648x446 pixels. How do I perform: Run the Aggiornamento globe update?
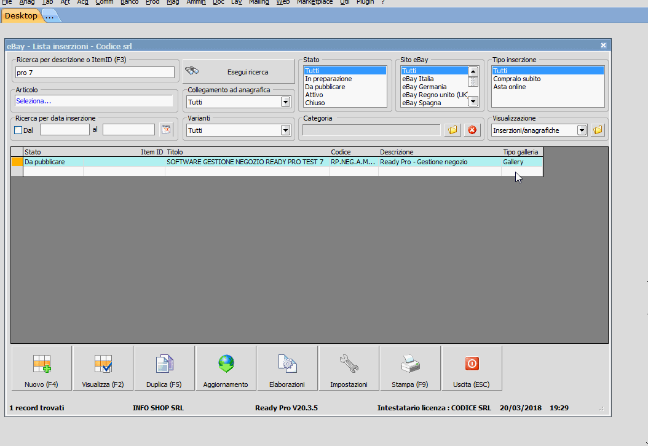[226, 368]
